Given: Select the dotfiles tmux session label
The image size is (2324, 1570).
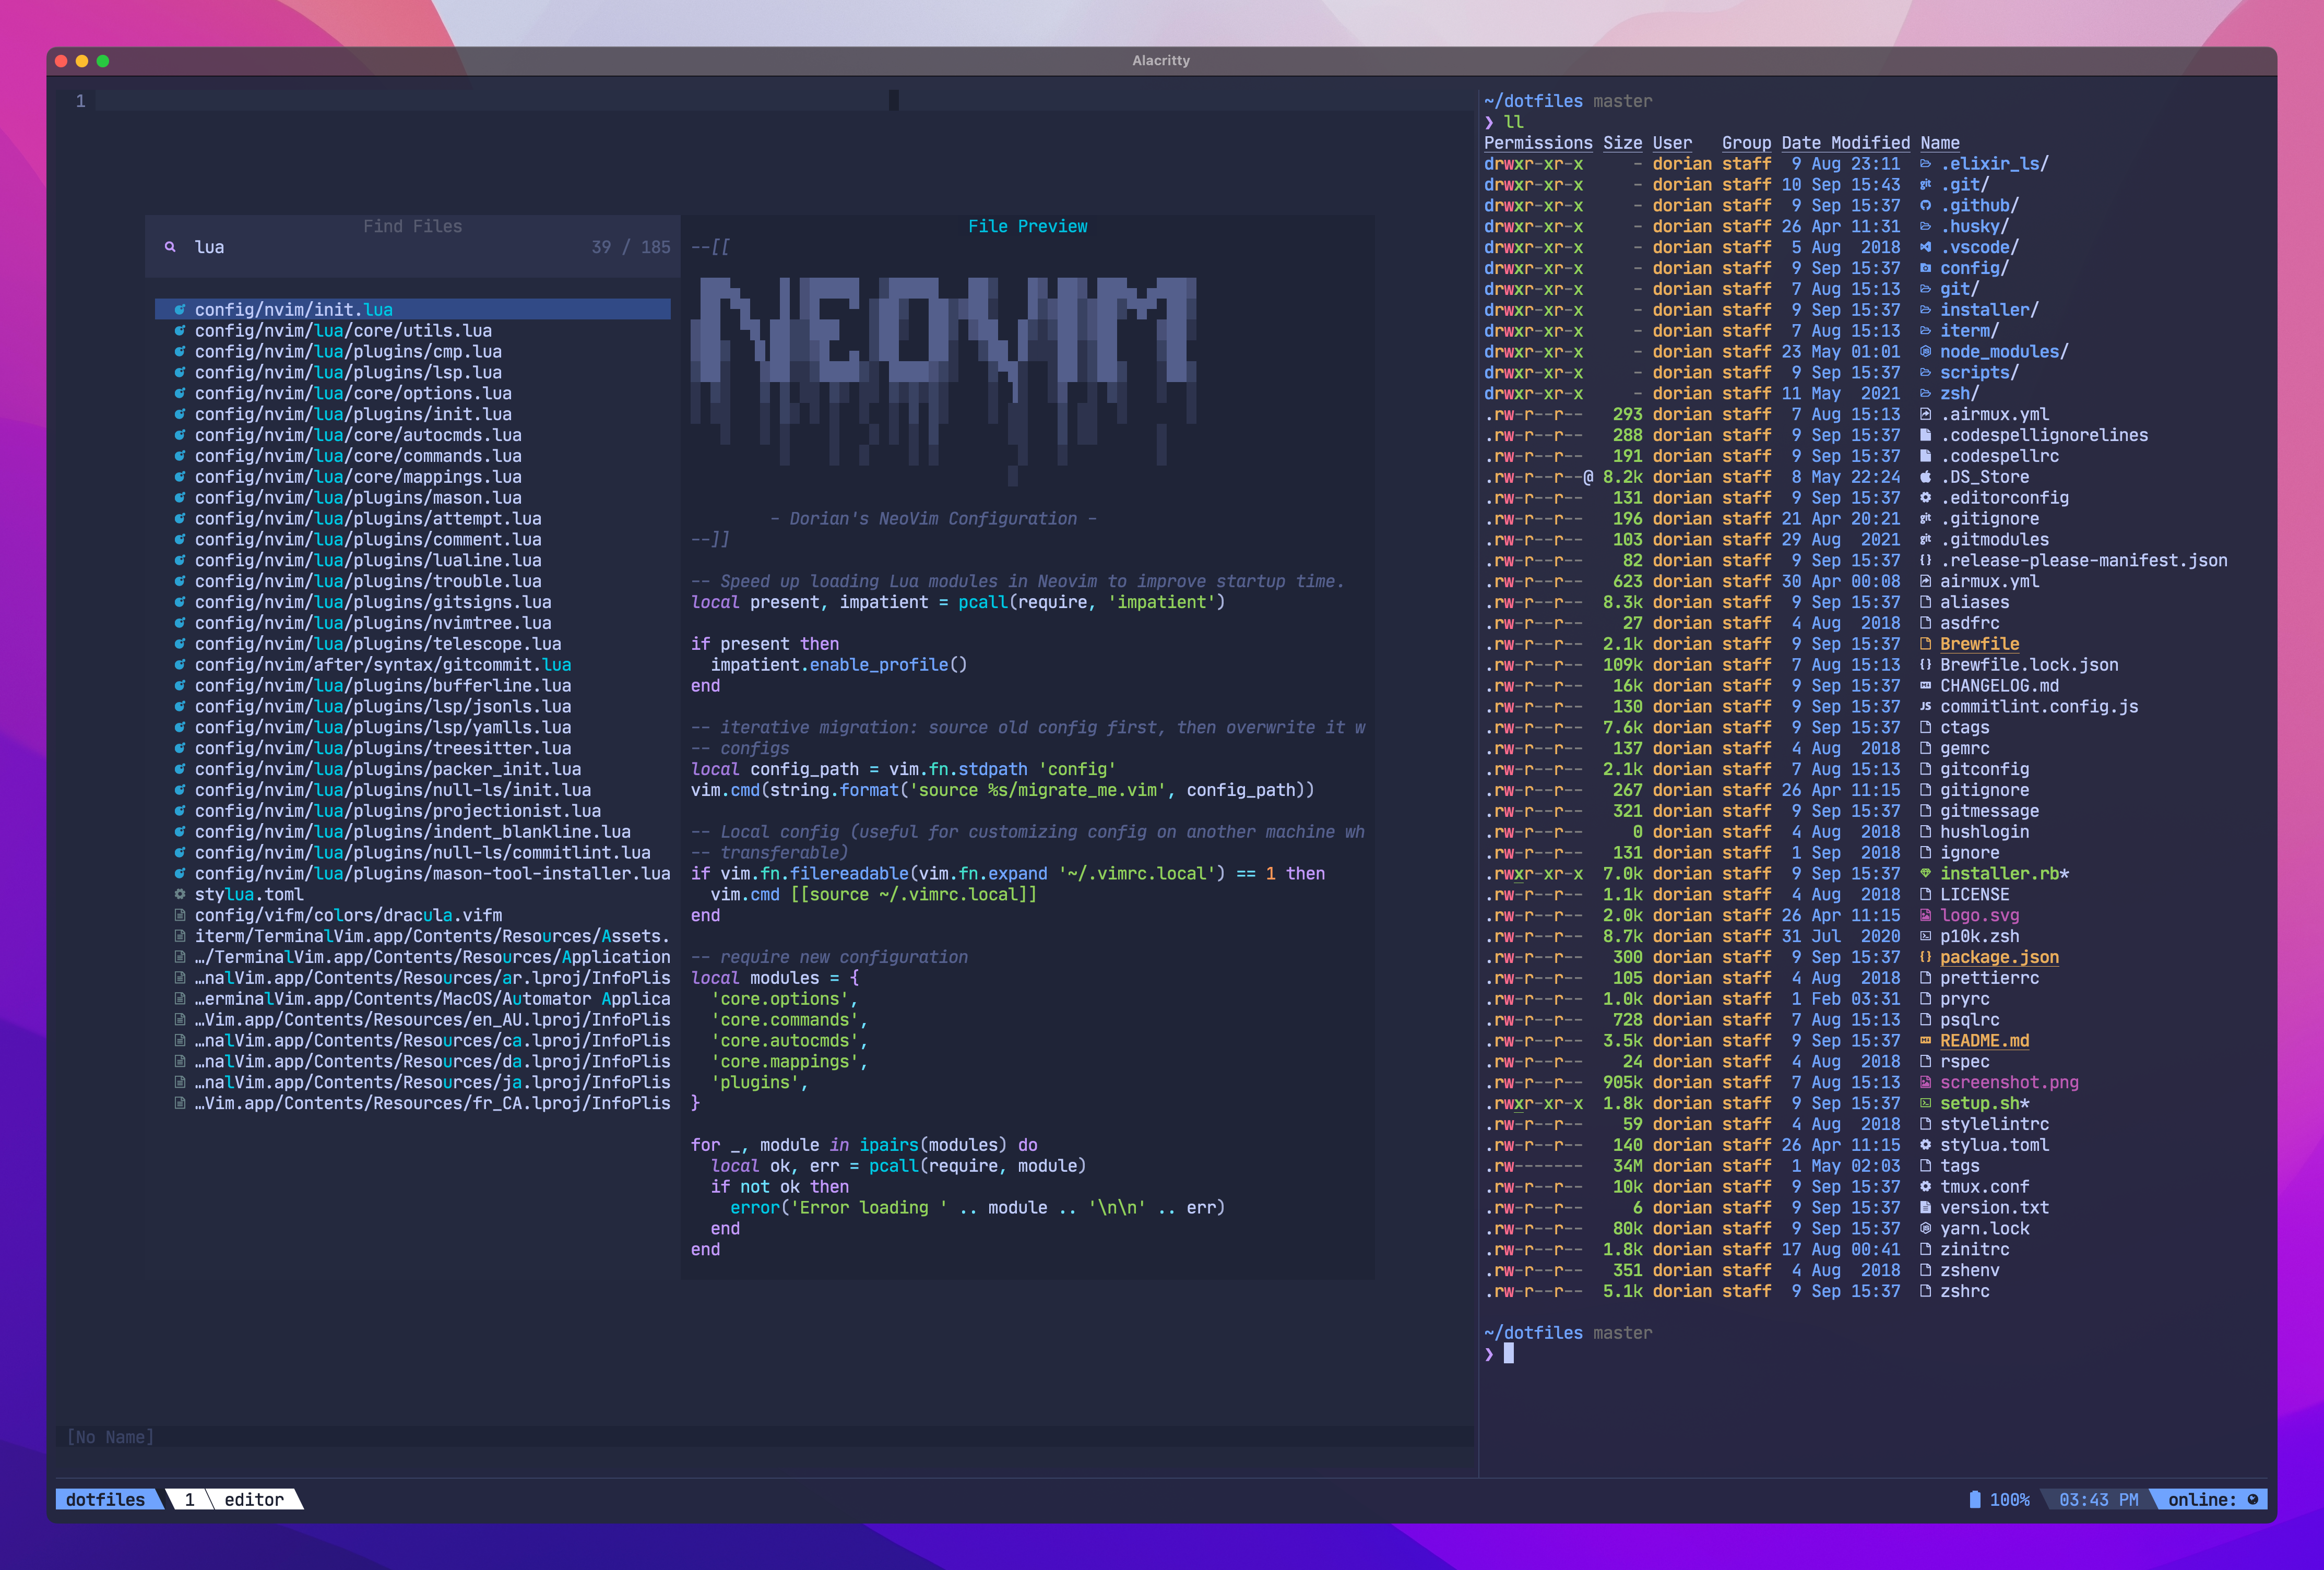Looking at the screenshot, I should [x=105, y=1500].
